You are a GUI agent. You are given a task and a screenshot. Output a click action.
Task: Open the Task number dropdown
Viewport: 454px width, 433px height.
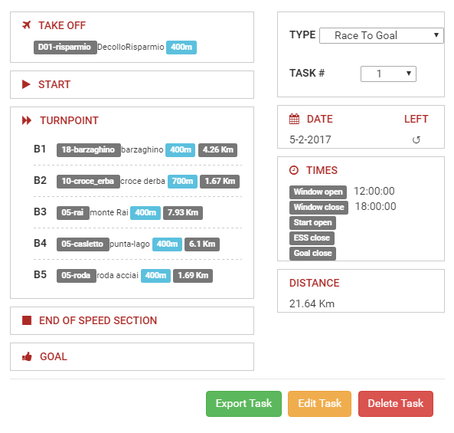[x=388, y=74]
